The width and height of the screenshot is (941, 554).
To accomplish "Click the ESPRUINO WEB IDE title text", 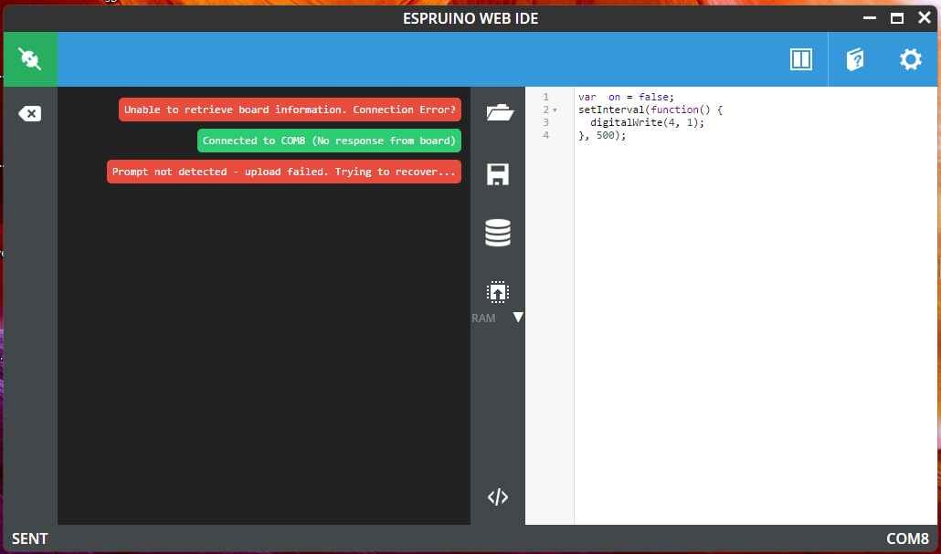I will point(470,18).
